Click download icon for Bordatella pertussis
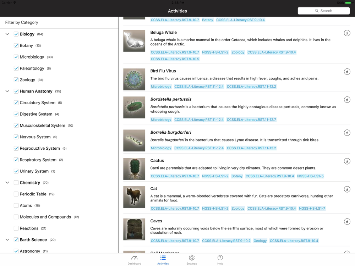Viewport: 355px width, 266px height. click(347, 100)
